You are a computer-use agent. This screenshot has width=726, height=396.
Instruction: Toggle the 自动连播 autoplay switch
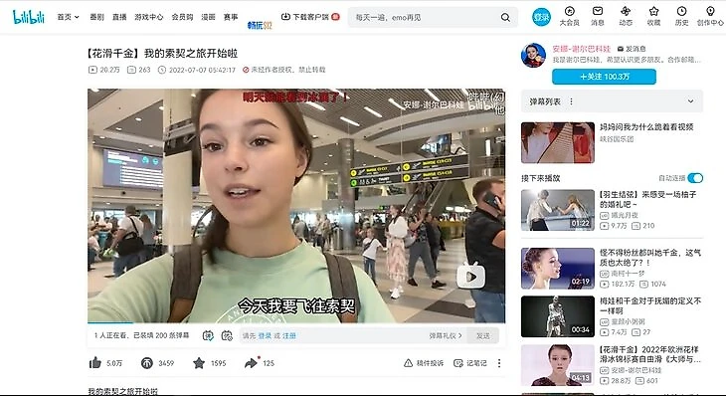tap(695, 178)
